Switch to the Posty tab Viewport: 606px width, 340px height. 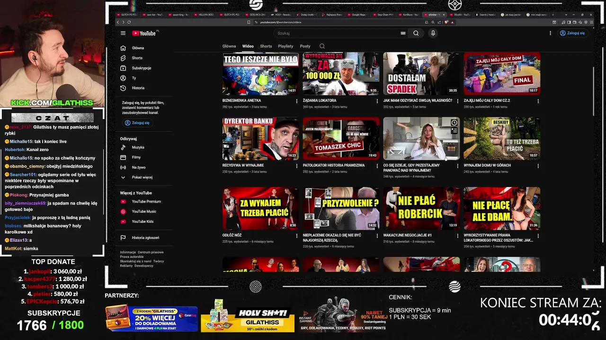tap(305, 46)
